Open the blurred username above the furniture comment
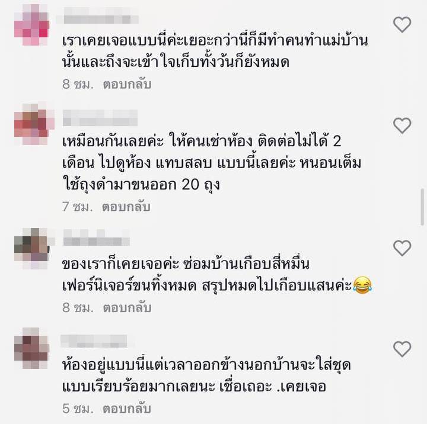The height and width of the screenshot is (424, 427). tap(97, 237)
